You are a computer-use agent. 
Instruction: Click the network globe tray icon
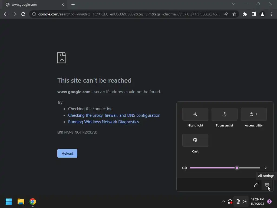[238, 201]
